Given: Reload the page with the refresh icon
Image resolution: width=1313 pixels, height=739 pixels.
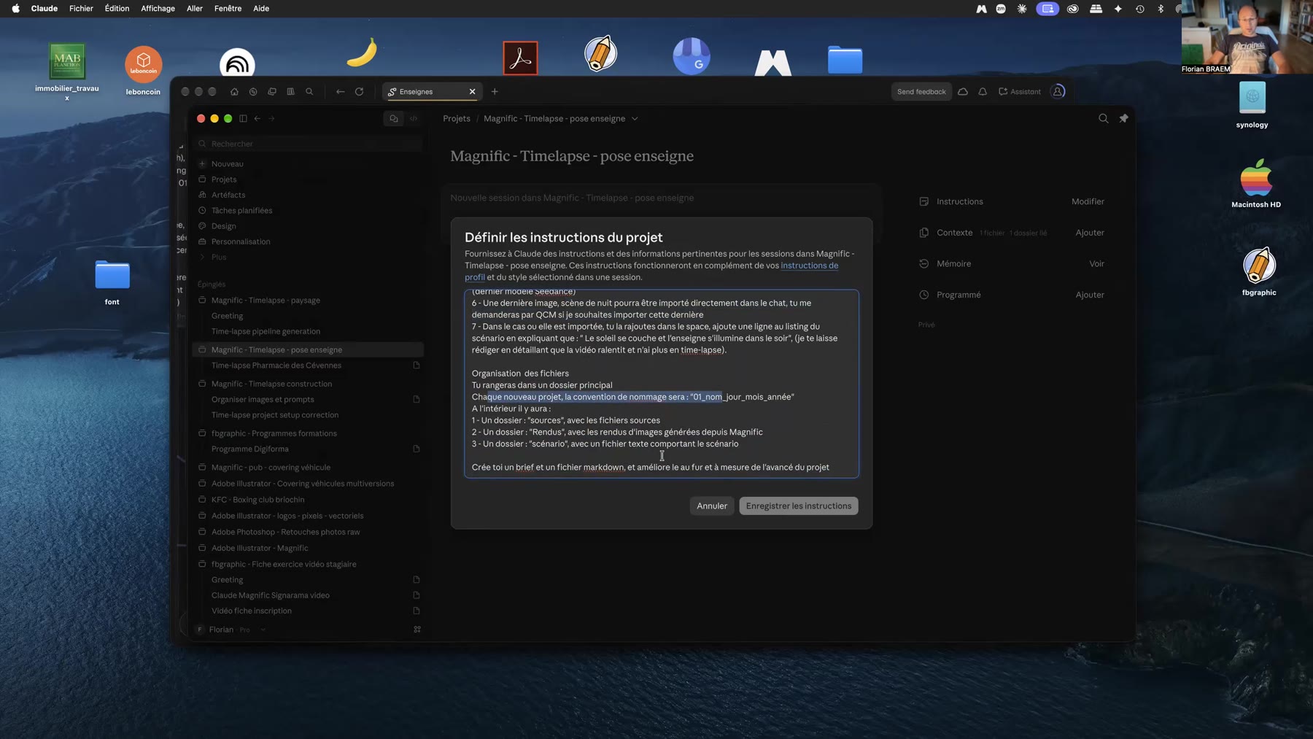Looking at the screenshot, I should click(359, 92).
